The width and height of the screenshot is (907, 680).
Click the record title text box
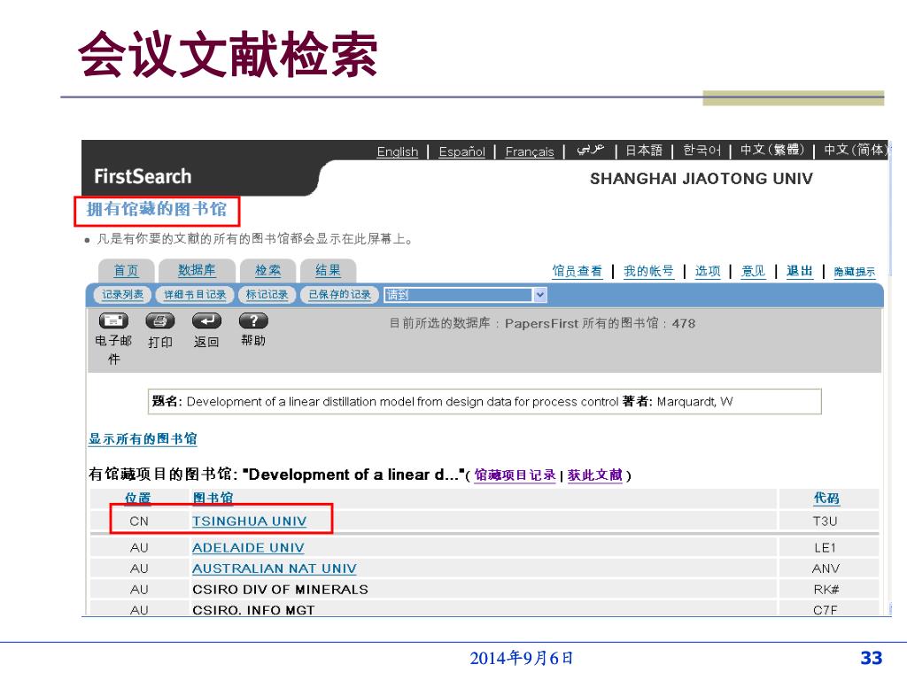click(485, 401)
